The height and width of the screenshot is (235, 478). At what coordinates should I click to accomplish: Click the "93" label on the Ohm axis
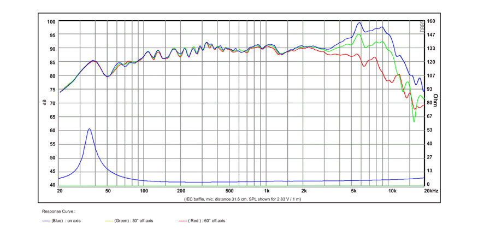click(429, 89)
